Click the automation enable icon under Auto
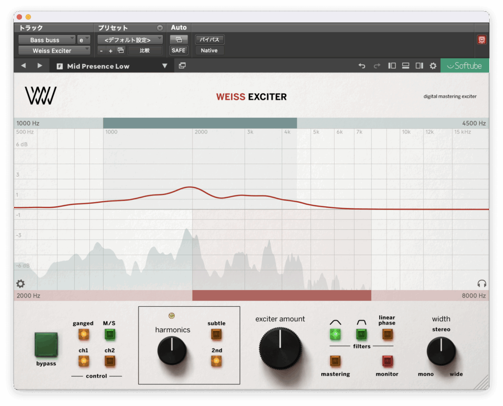 point(179,40)
